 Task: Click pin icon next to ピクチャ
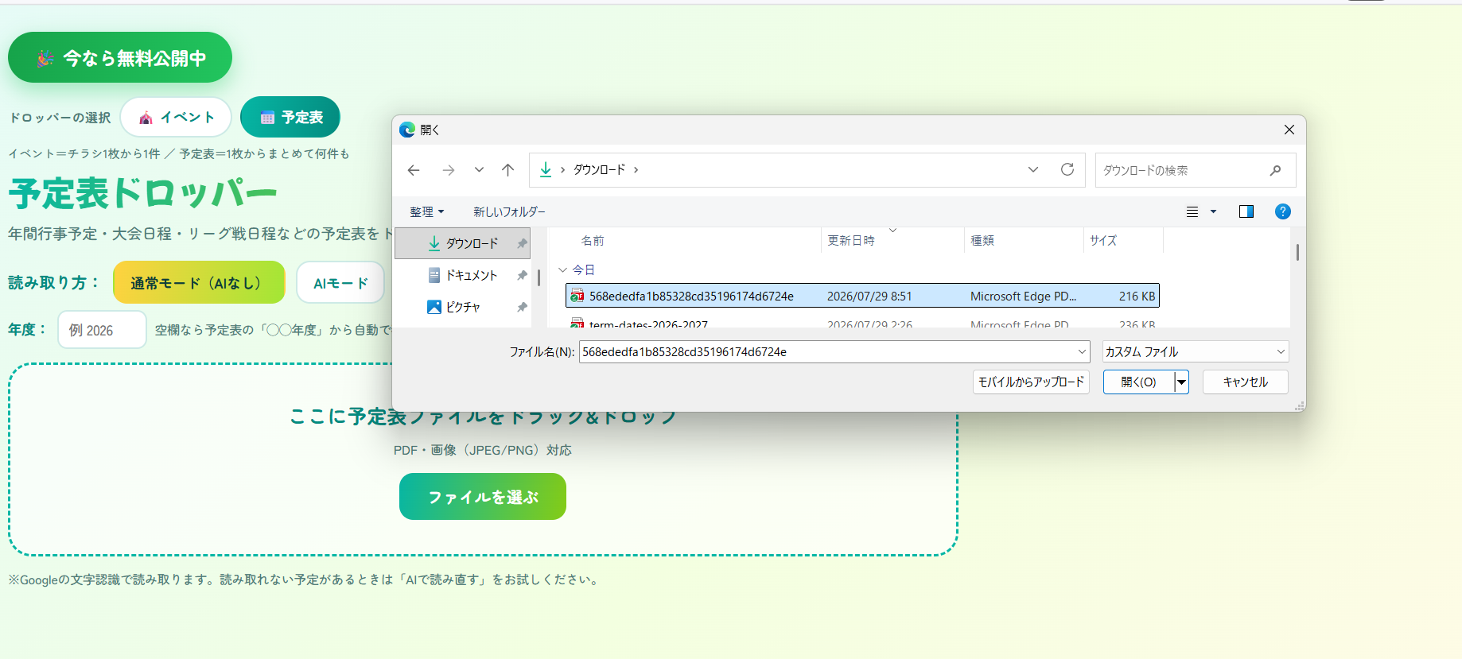[522, 307]
